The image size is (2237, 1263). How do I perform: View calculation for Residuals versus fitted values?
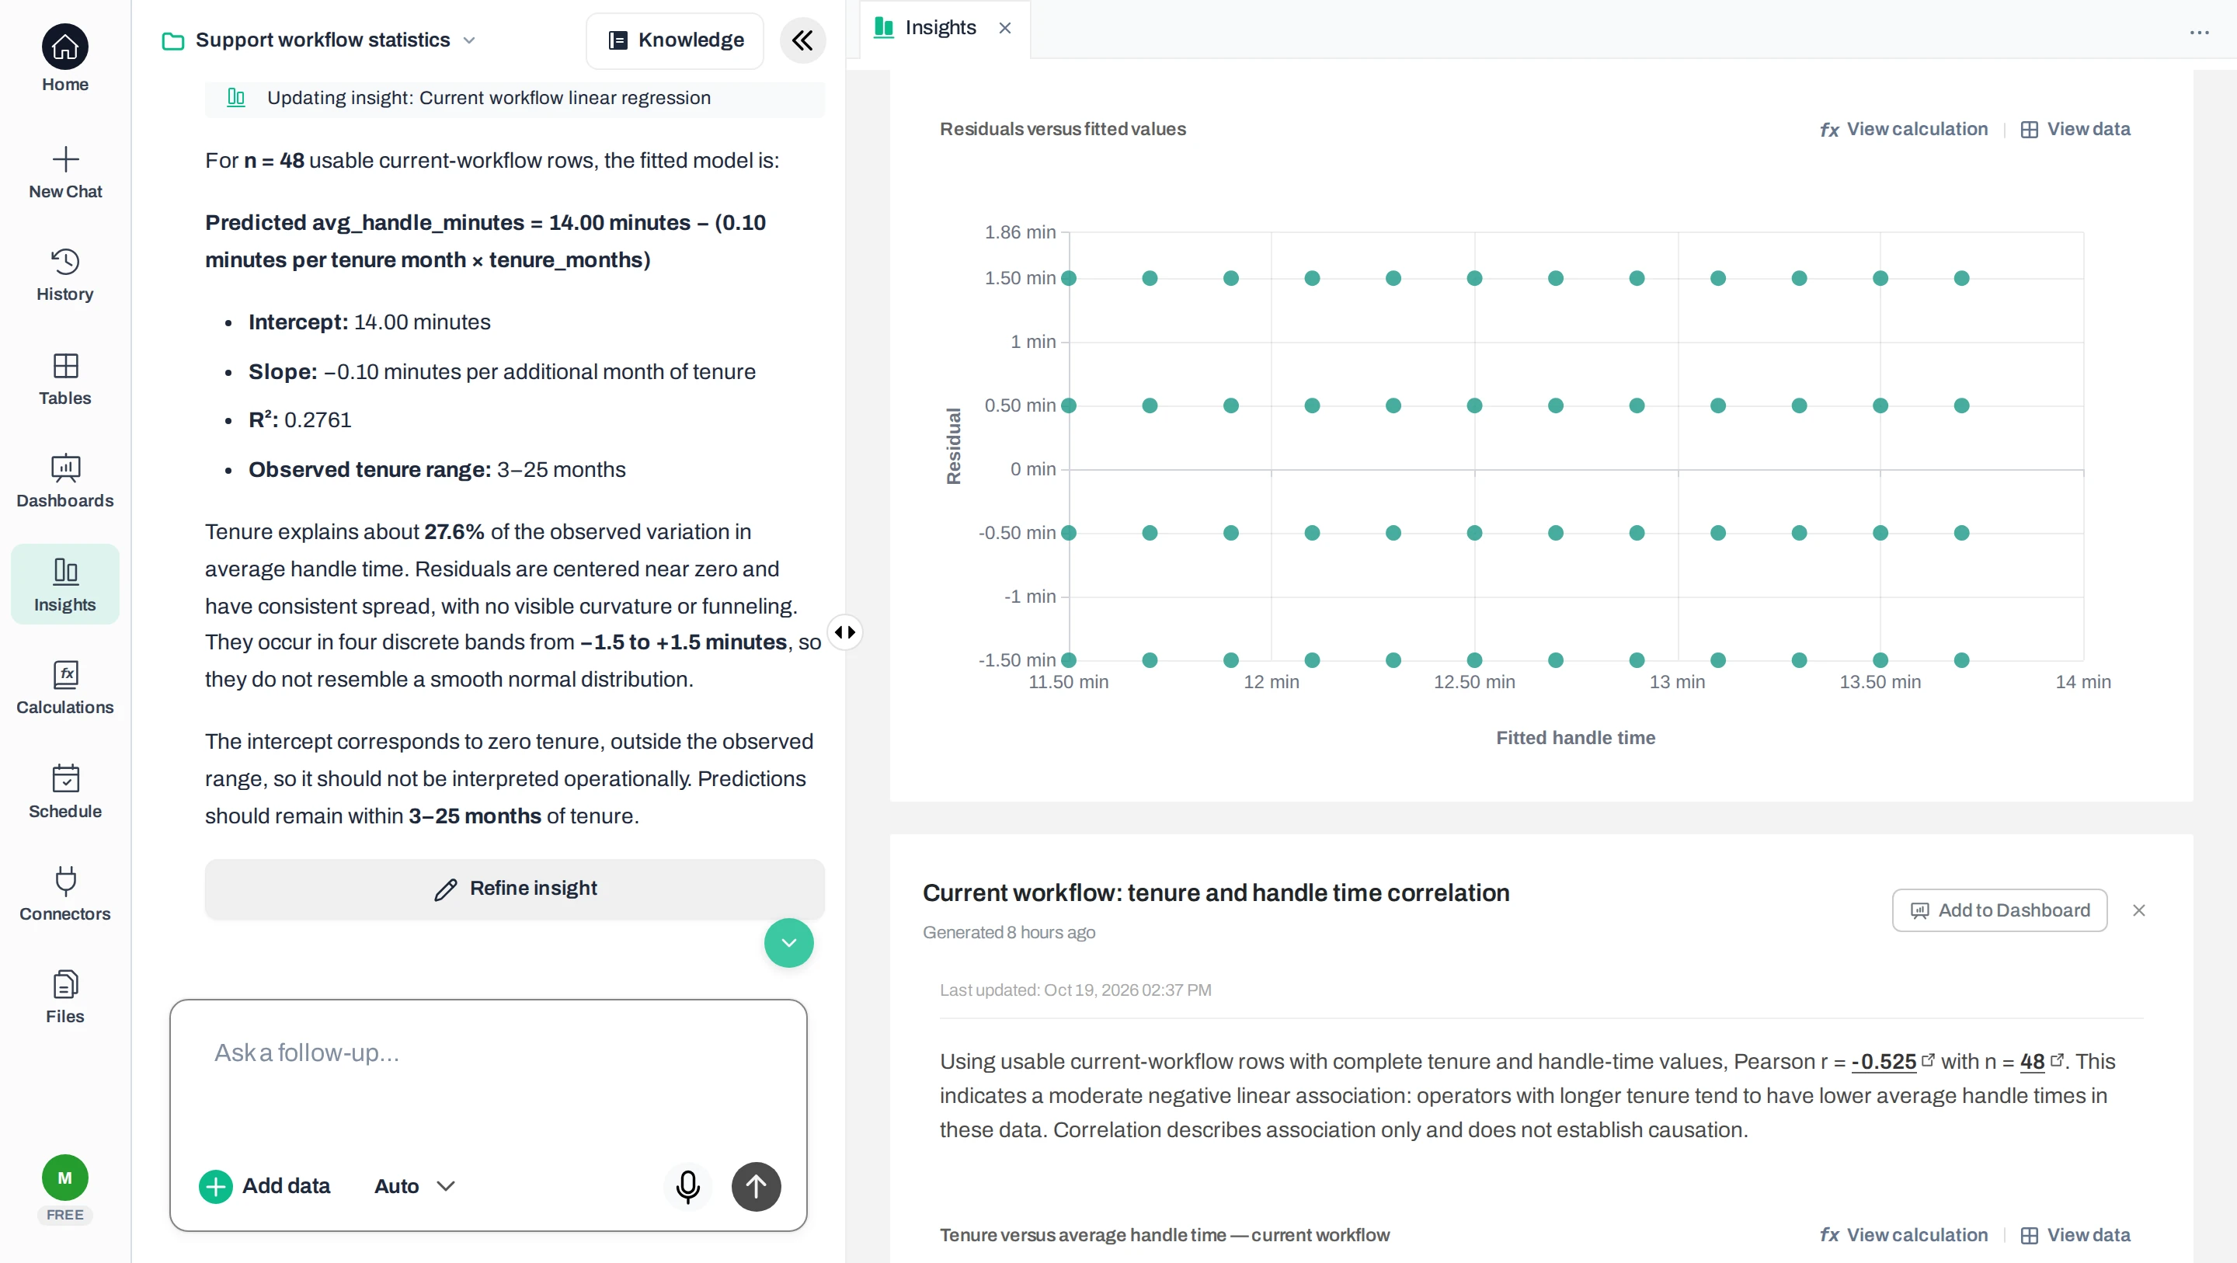point(1904,130)
